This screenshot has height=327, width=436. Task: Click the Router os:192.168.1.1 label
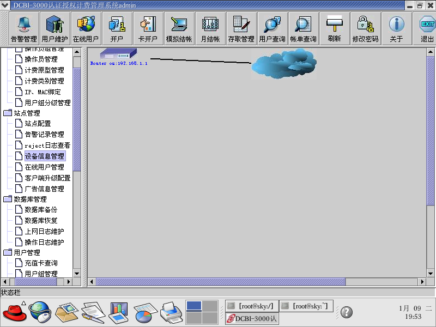tap(119, 63)
